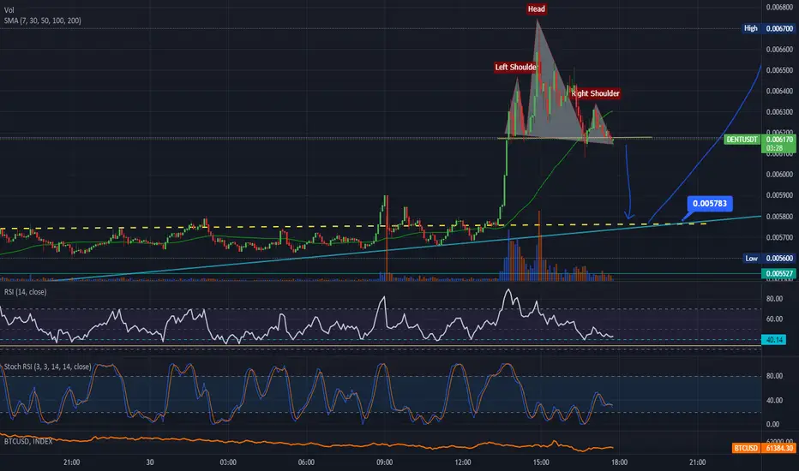Select the 0.005783 price callout
This screenshot has width=799, height=471.
coord(710,204)
